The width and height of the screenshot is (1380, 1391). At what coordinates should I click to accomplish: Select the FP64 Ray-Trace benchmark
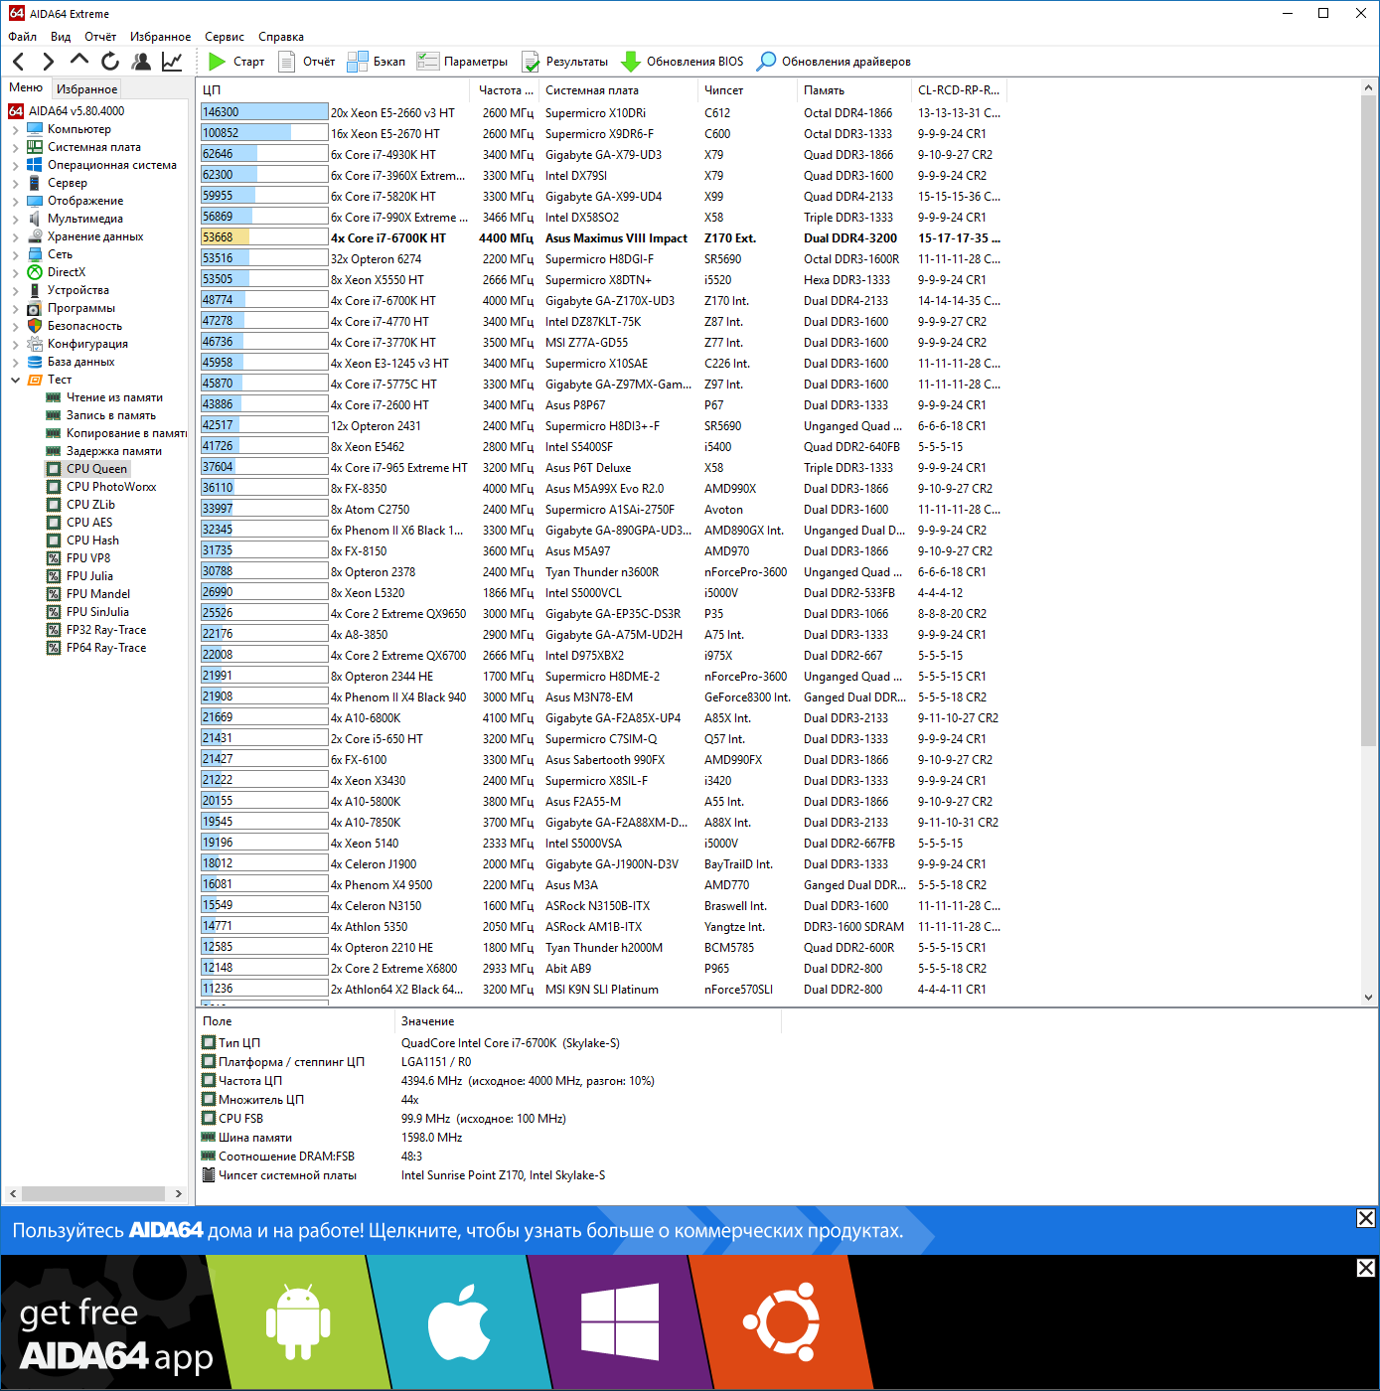tap(106, 648)
